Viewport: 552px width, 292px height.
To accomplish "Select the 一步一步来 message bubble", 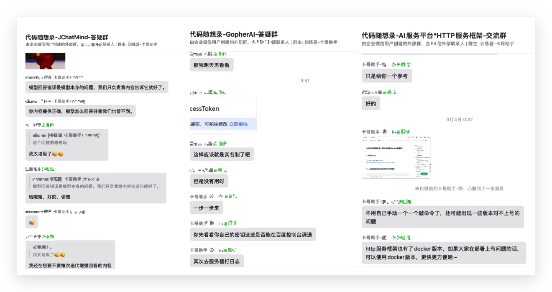I will [206, 207].
